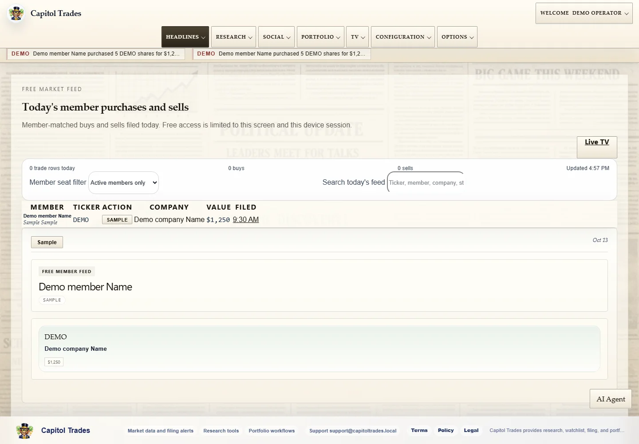
Task: Click Research tools in the footer
Action: (x=221, y=431)
